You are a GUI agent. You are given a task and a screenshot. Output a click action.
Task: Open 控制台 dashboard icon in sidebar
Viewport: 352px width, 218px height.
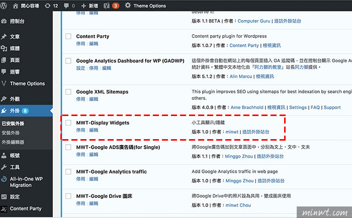pyautogui.click(x=4, y=21)
